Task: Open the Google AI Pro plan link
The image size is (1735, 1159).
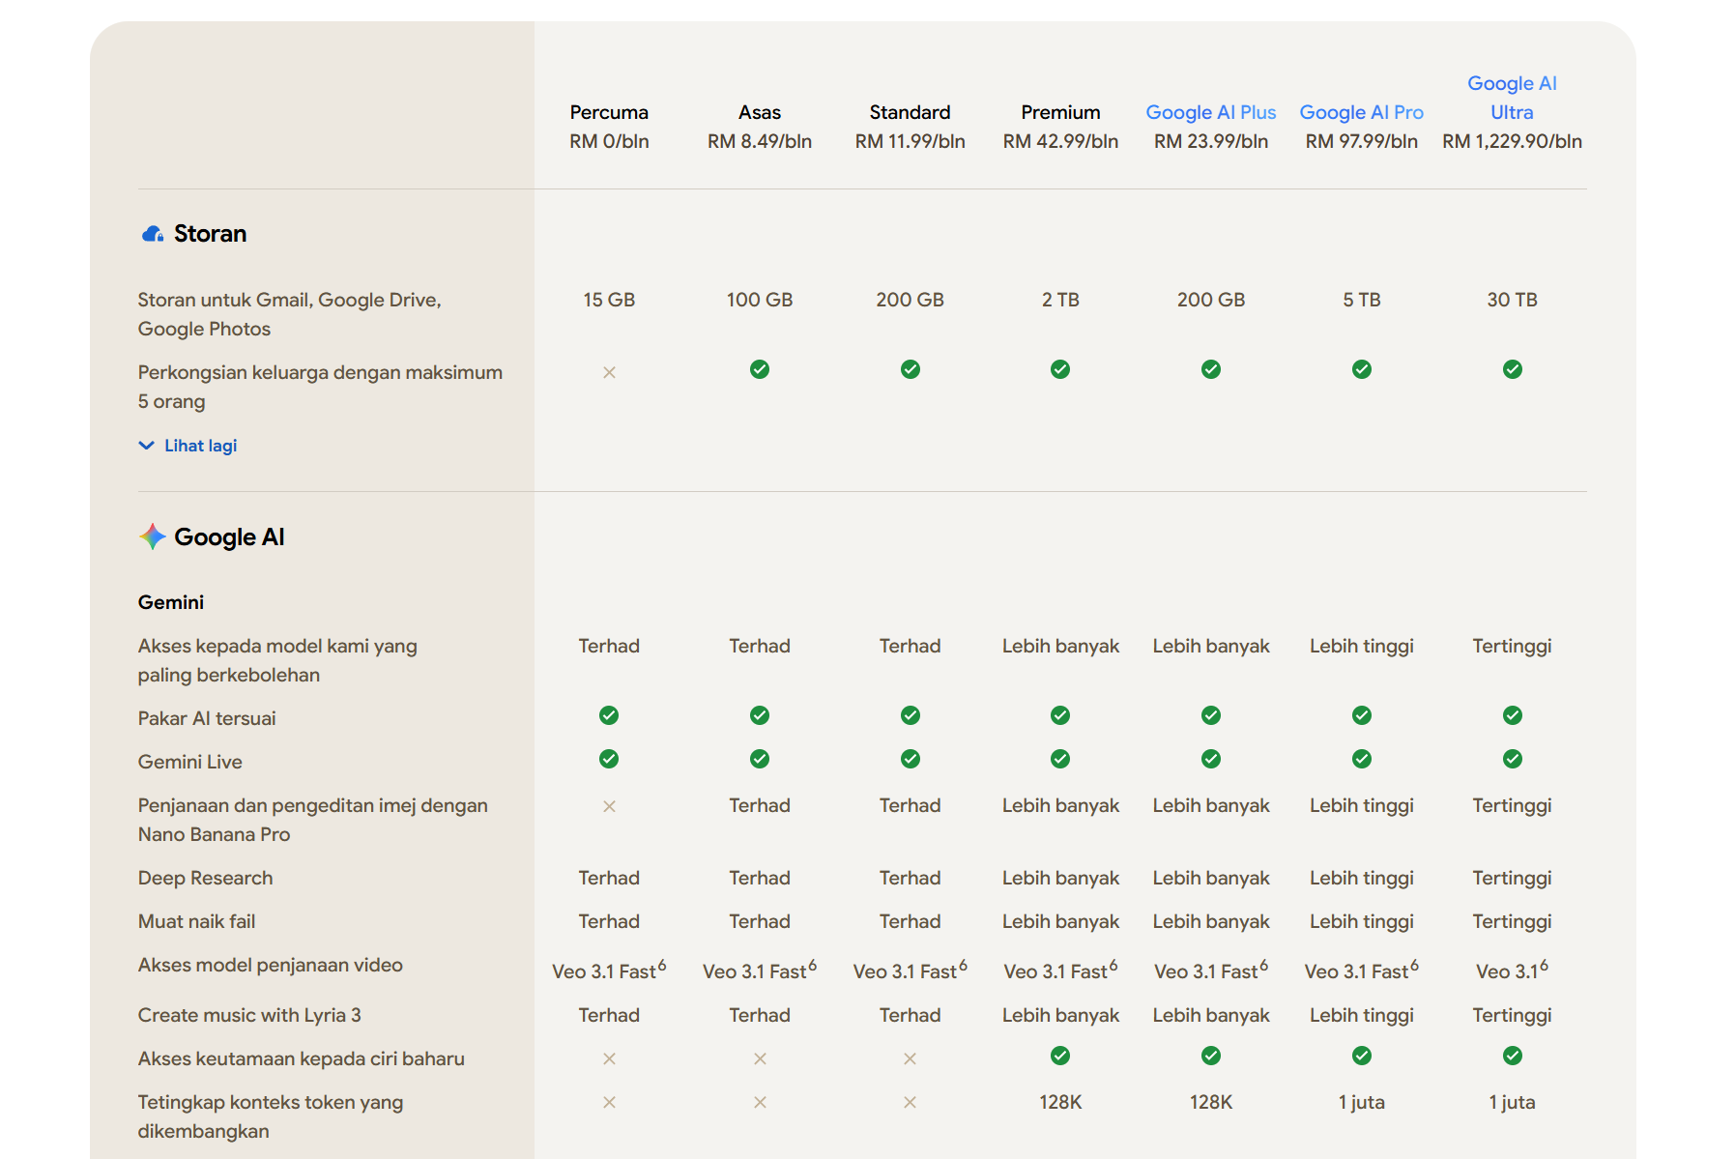Action: pos(1361,112)
